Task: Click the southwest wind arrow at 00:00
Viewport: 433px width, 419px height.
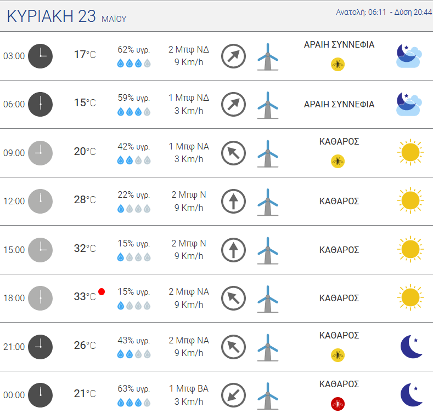Action: [233, 395]
